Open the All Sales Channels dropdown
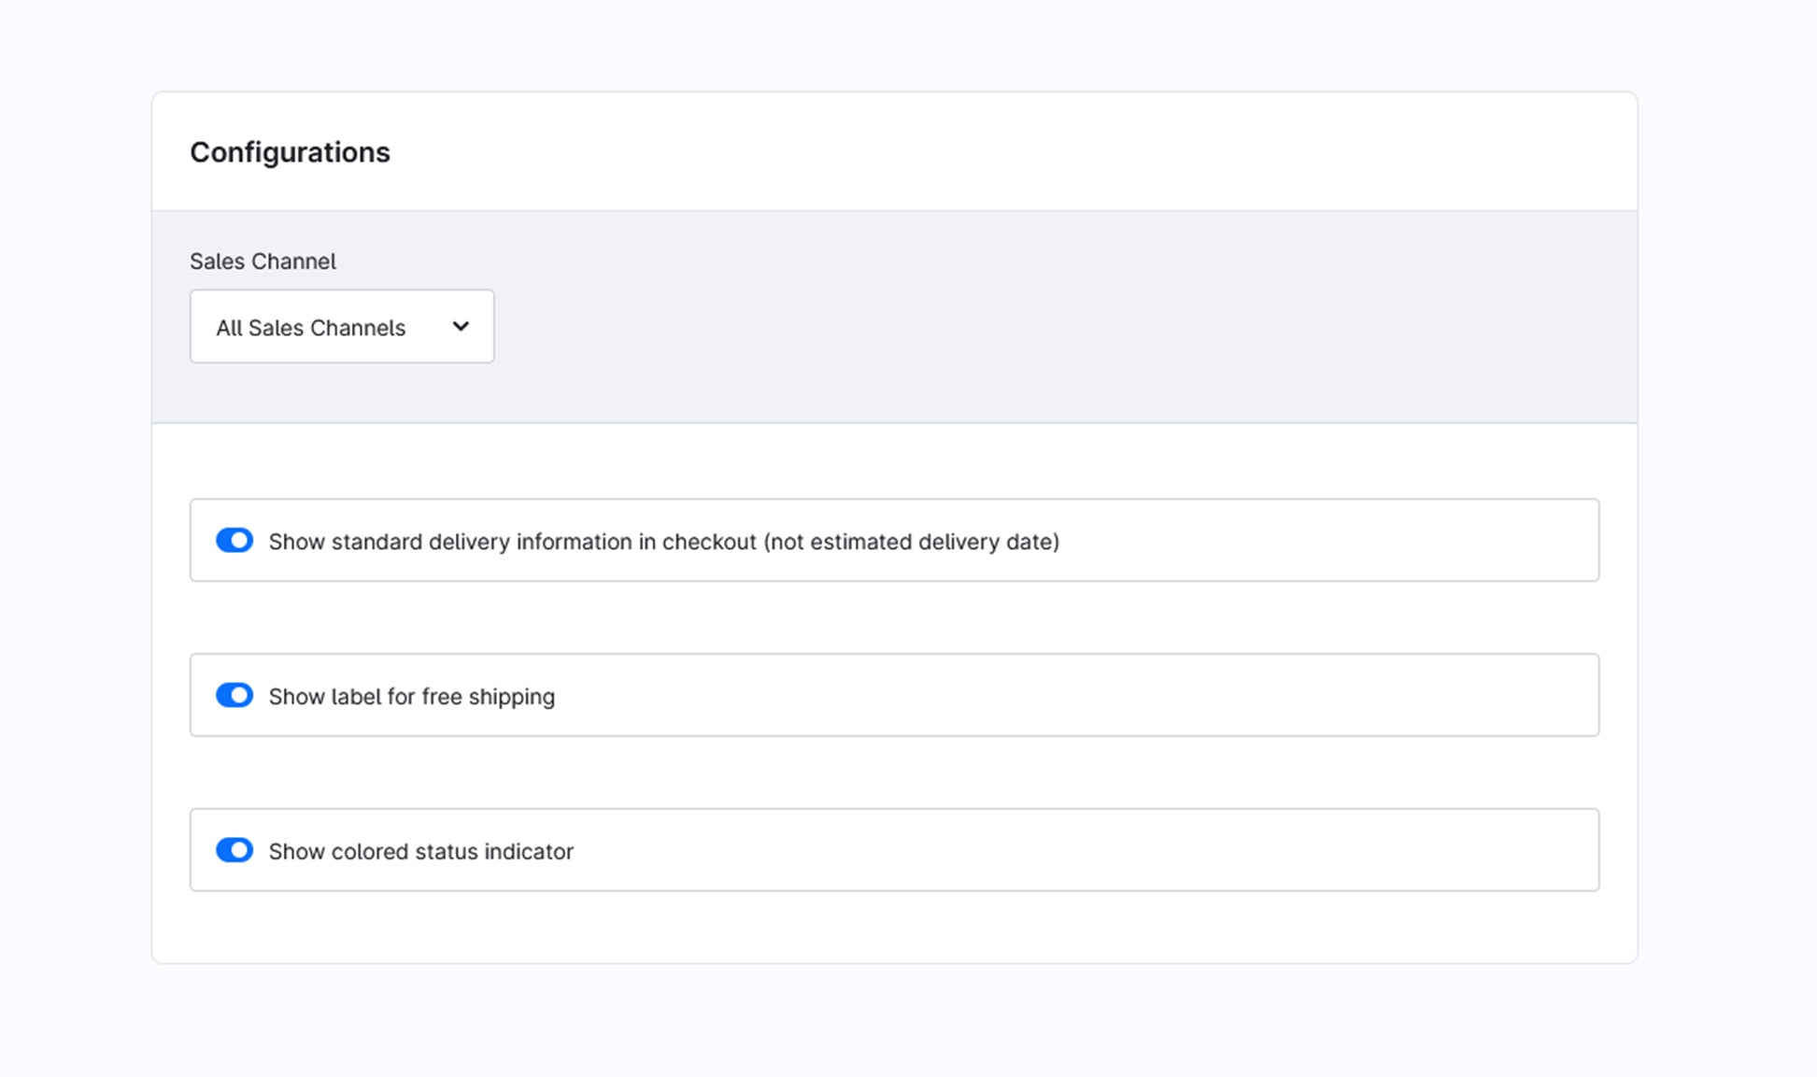1817x1077 pixels. [x=342, y=326]
